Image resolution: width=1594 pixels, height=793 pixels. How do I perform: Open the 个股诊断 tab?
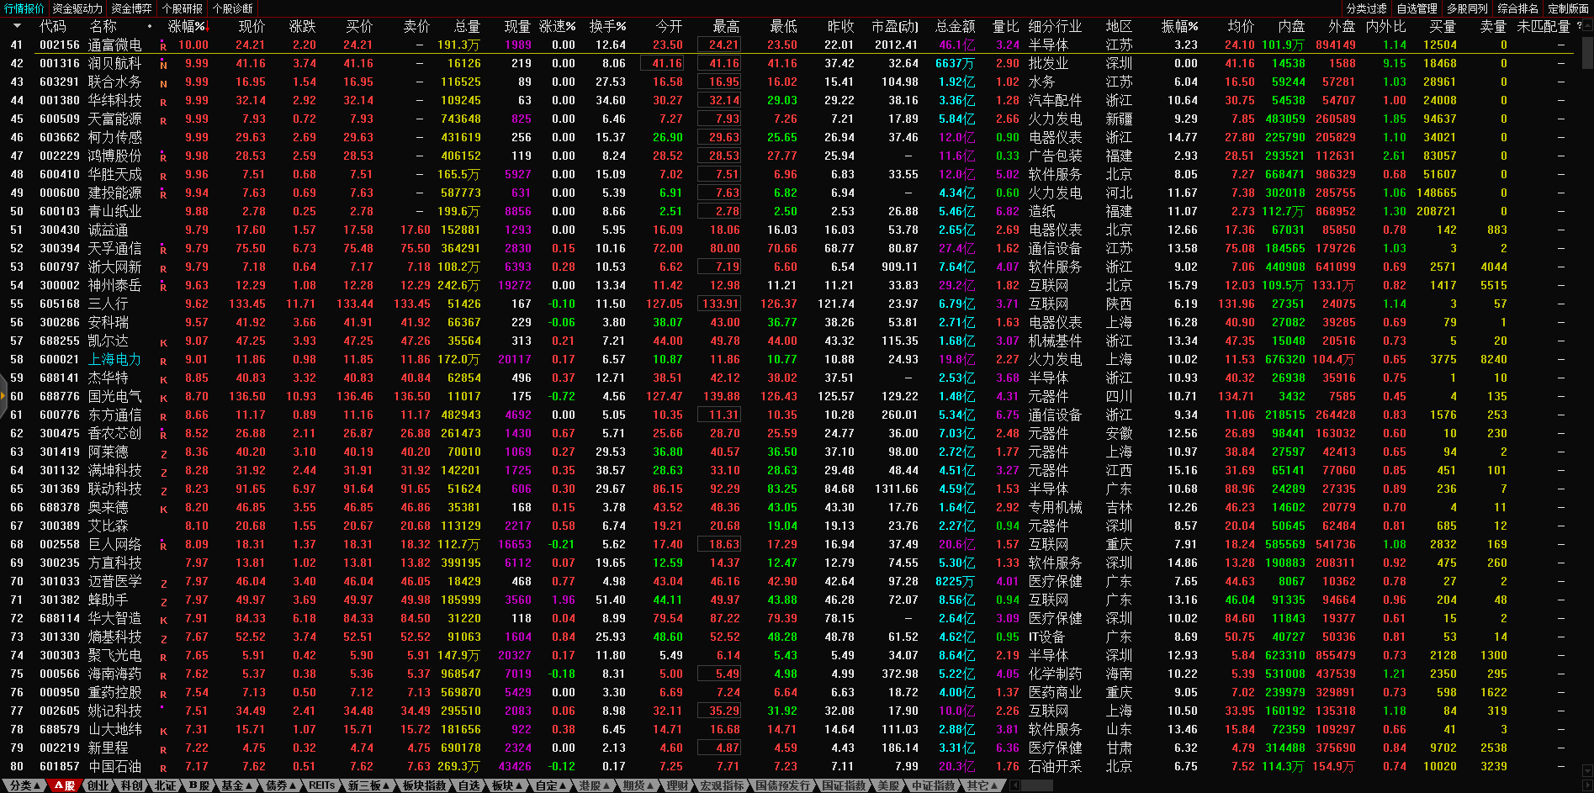tap(232, 8)
